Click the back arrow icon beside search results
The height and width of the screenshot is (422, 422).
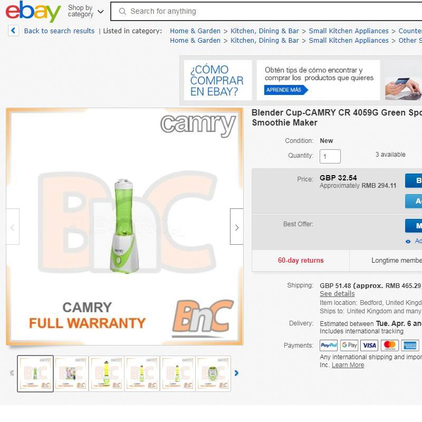13,31
